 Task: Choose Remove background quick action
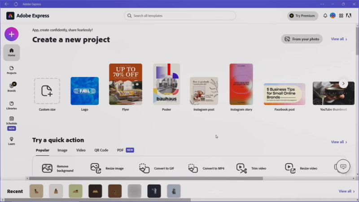tap(58, 168)
